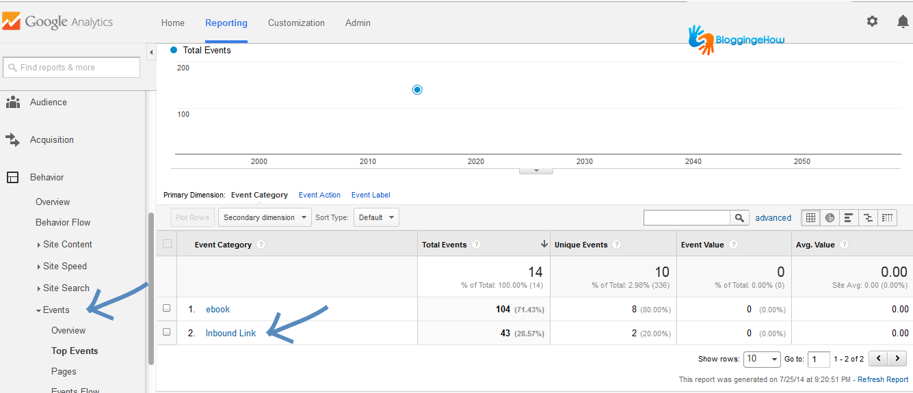Open the settings gear icon
The width and height of the screenshot is (913, 393).
[872, 21]
